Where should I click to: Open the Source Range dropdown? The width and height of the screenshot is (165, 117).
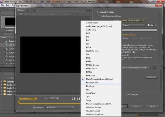(x=59, y=107)
